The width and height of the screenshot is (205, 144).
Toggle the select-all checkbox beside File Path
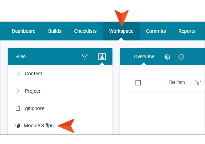(138, 83)
